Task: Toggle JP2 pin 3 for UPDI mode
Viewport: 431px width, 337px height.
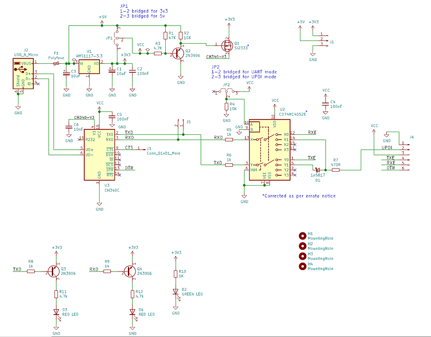Action: 233,91
